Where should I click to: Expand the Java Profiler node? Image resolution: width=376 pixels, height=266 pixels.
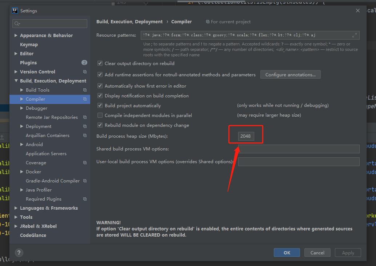click(21, 190)
